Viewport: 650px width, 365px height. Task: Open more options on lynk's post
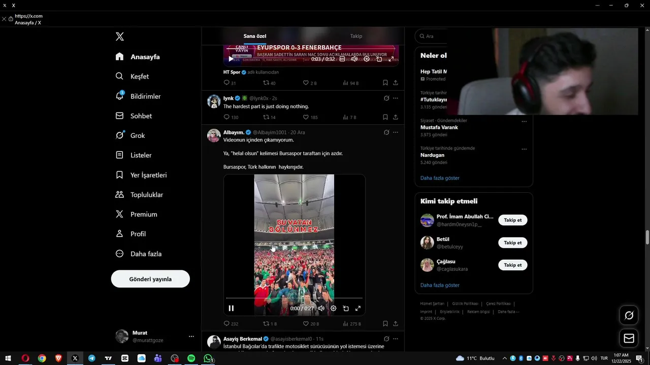click(396, 98)
